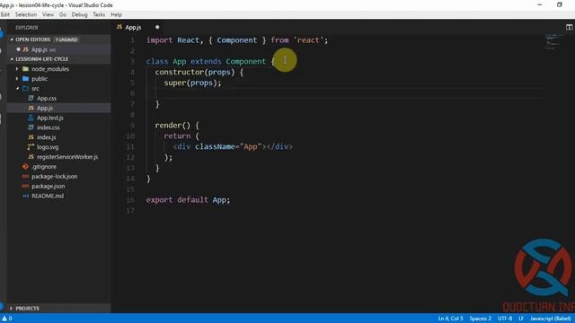Open index.js file
Viewport: 575px width, 323px height.
[46, 137]
